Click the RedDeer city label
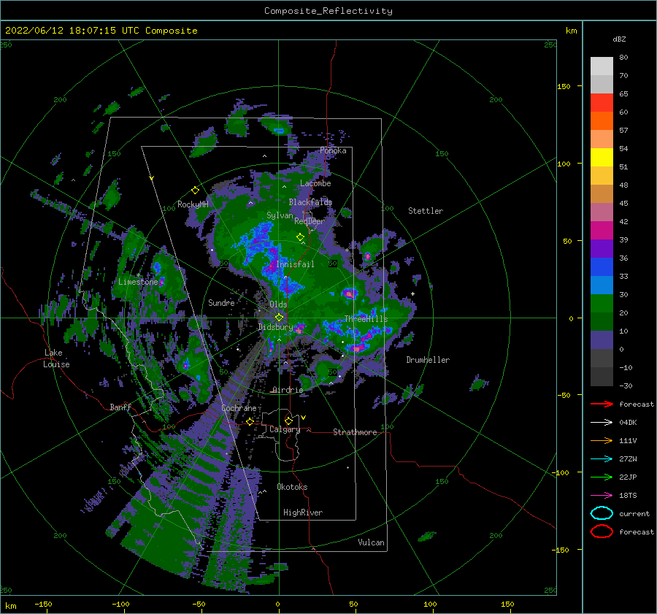Screen dimensions: 657x614 310,221
